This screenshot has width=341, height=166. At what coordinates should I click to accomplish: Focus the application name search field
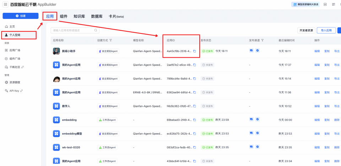(x=75, y=30)
